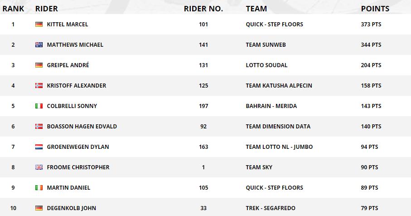This screenshot has height=216, width=411.
Task: Click the Norwegian flag beside Kristoff Alexander
Action: click(39, 86)
